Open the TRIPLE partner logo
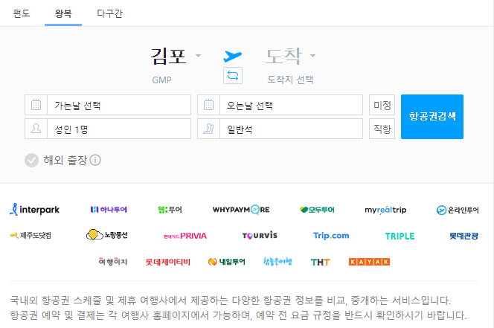 tap(400, 236)
